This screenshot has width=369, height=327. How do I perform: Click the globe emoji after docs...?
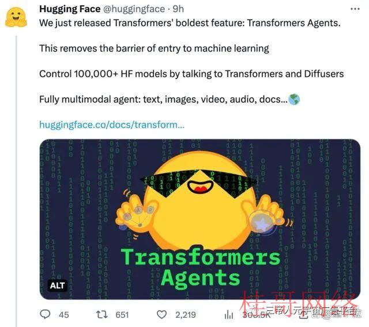point(294,99)
